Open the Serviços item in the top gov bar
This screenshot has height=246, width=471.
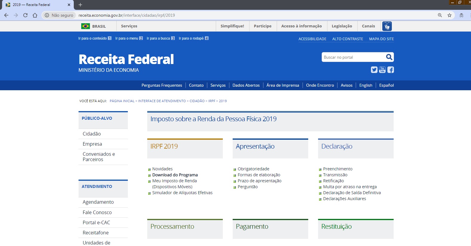pos(129,26)
